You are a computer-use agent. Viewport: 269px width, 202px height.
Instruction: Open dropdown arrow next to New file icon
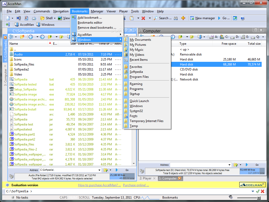pos(12,18)
